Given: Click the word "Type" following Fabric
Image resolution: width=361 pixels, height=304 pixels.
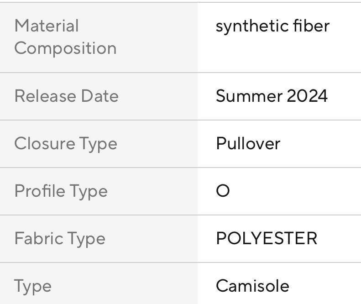Looking at the screenshot, I should pyautogui.click(x=87, y=239).
